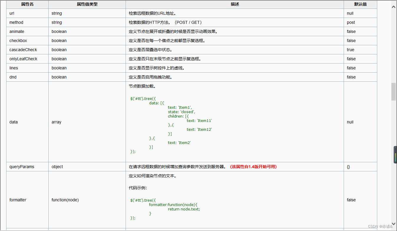Click the scrollbar up arrow

[393, 7]
